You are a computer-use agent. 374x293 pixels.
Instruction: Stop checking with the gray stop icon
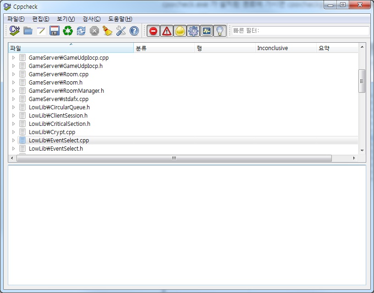point(94,31)
